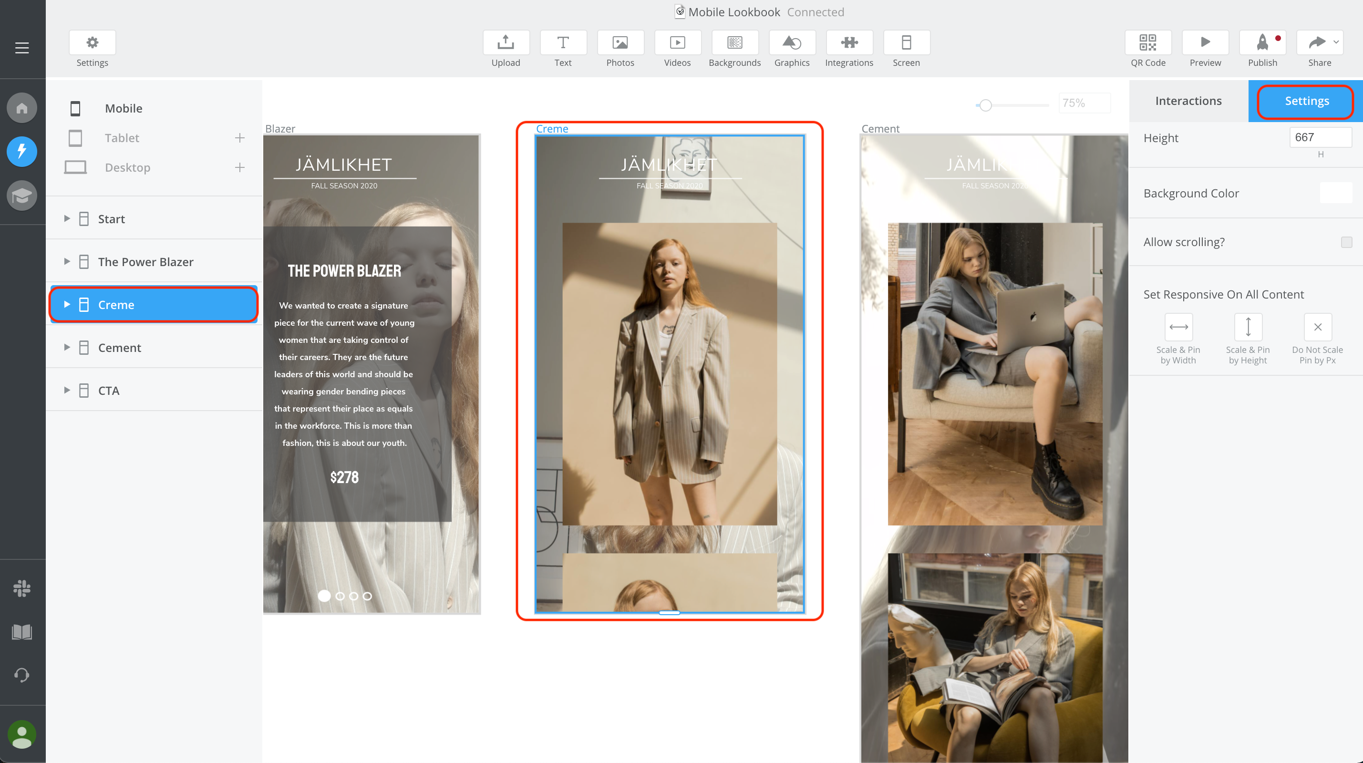Image resolution: width=1363 pixels, height=763 pixels.
Task: Switch to the Interactions tab
Action: pyautogui.click(x=1188, y=101)
